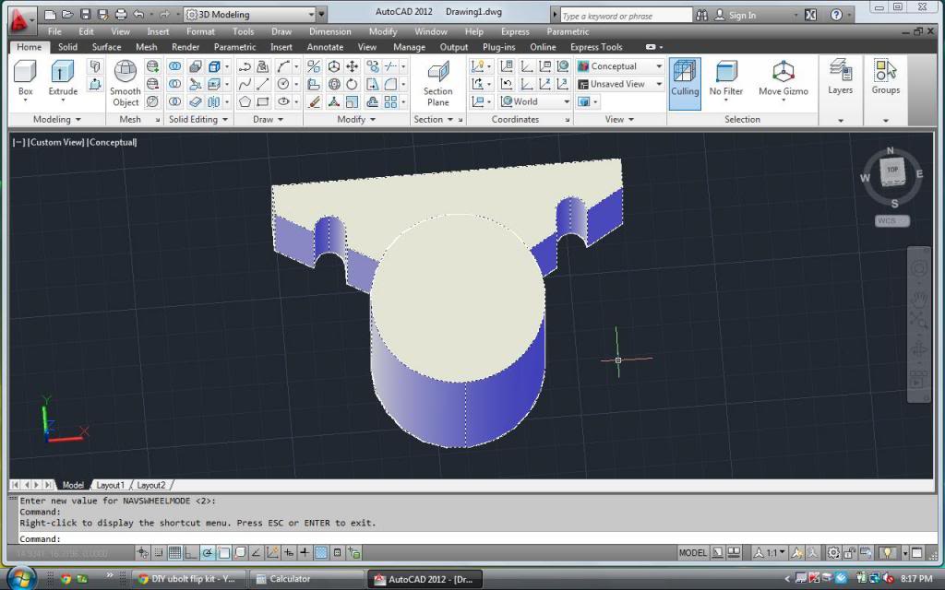The height and width of the screenshot is (590, 945).
Task: Click the Section Plane tool
Action: click(438, 83)
